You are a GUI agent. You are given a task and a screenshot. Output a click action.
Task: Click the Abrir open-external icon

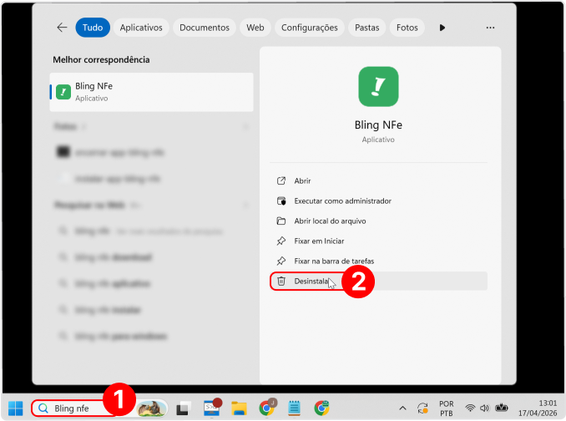coord(281,180)
